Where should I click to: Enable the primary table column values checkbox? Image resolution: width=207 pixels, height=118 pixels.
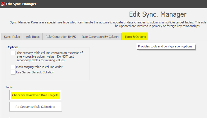[13, 53]
